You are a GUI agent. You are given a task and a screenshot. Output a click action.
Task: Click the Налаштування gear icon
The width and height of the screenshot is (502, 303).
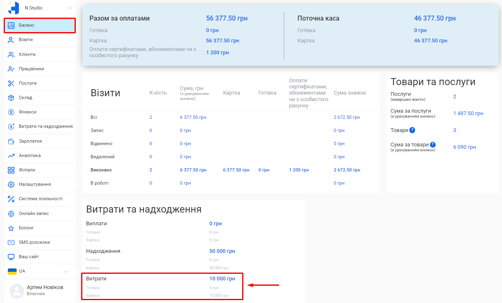click(x=12, y=184)
